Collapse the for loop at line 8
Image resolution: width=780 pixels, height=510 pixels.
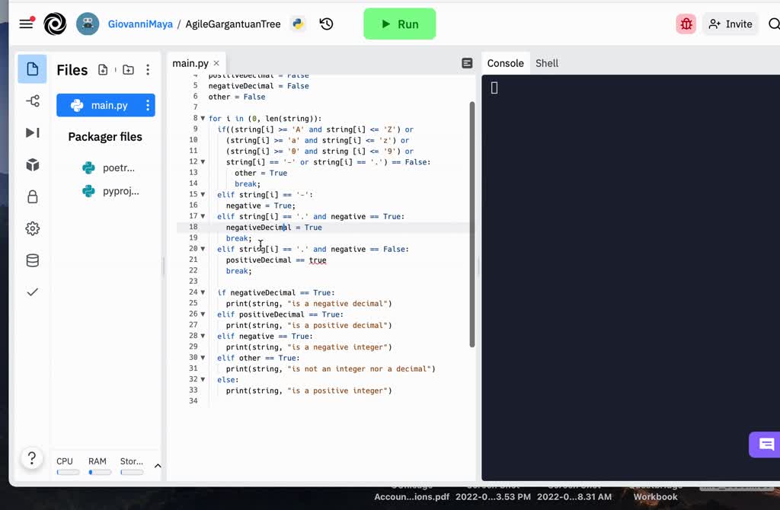(203, 119)
